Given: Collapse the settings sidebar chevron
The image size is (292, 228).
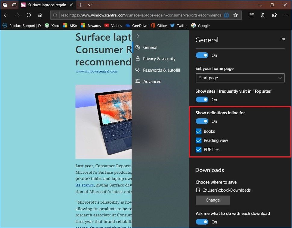Looking at the screenshot, I should (138, 35).
